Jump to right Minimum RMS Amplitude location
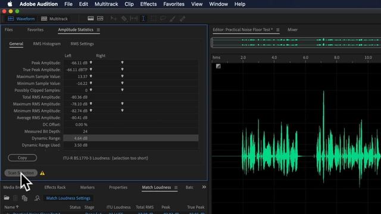This screenshot has height=214, width=381. click(x=122, y=111)
